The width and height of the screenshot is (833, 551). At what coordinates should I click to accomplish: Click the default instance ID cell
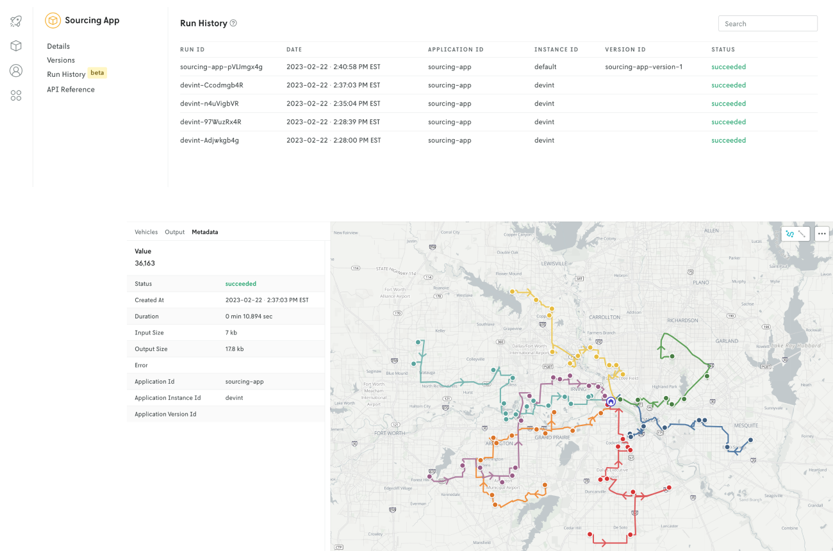point(545,67)
